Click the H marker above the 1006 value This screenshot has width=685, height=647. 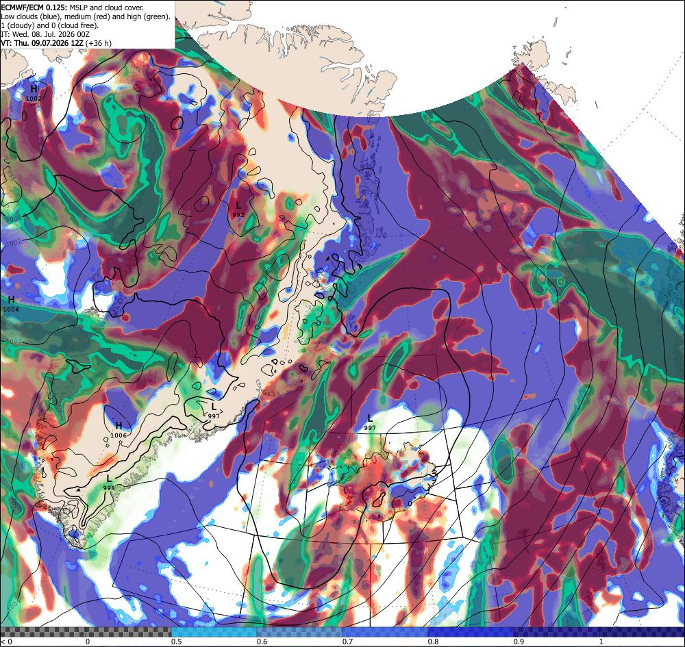119,426
